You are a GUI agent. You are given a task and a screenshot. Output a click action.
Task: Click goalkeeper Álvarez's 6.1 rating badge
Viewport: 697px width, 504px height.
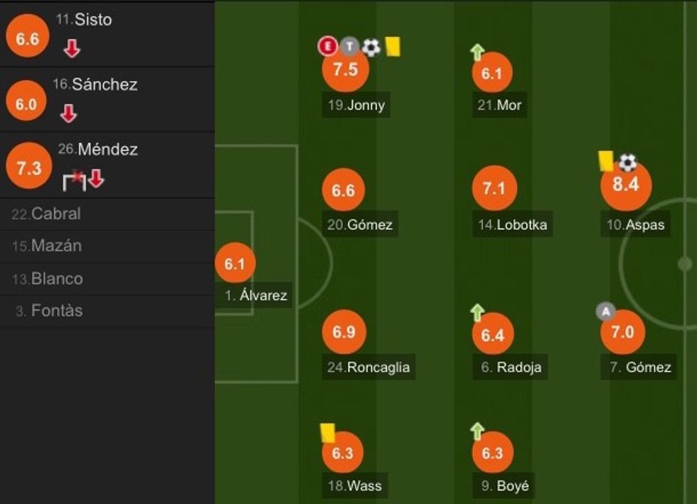pyautogui.click(x=235, y=264)
